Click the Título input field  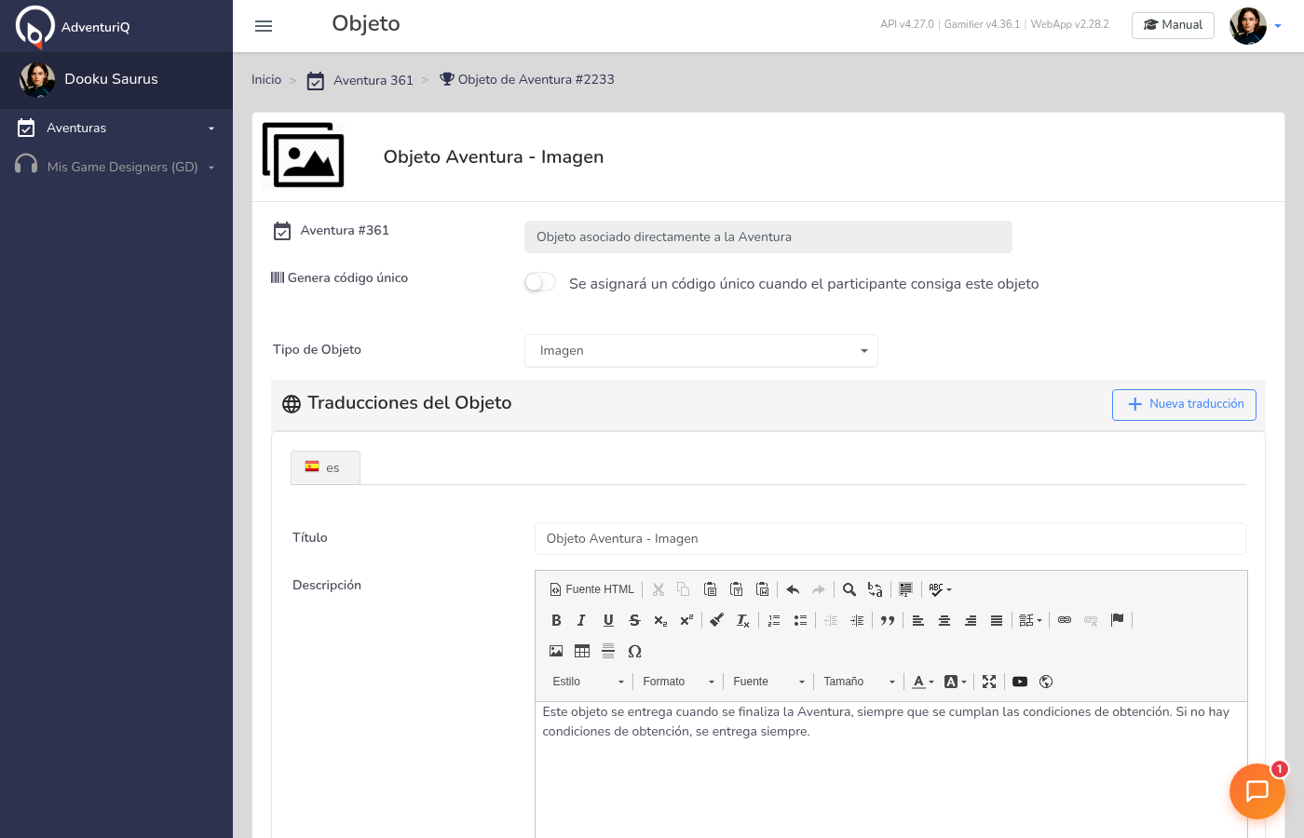pyautogui.click(x=890, y=538)
